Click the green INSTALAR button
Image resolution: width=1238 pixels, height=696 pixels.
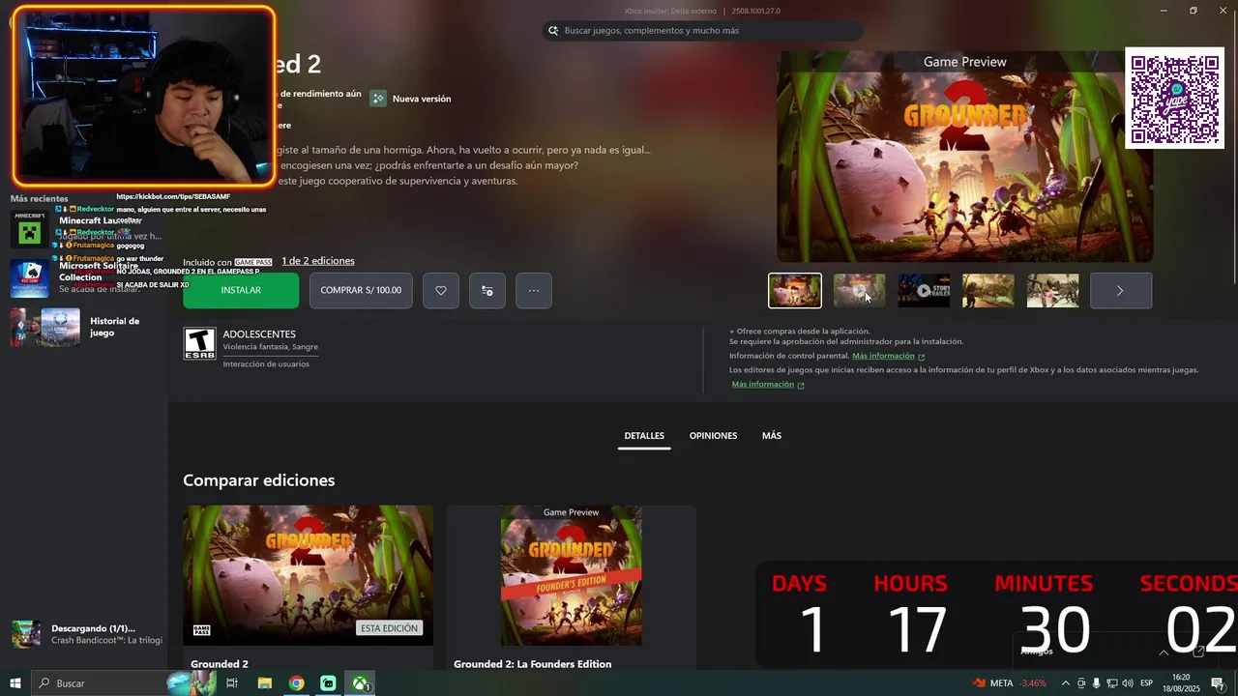[x=241, y=290]
